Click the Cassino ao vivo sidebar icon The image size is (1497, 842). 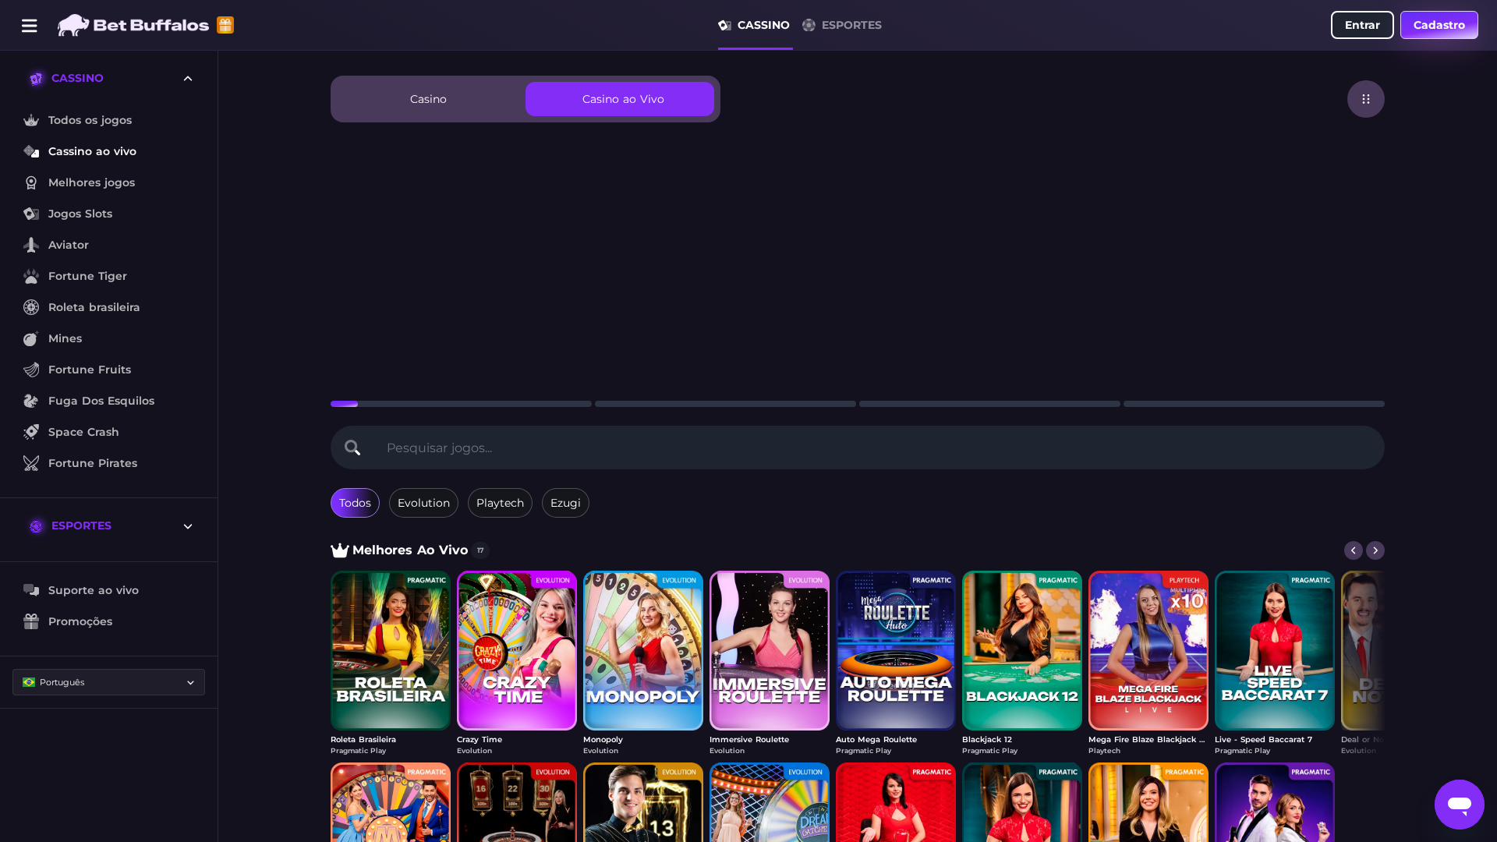31,151
